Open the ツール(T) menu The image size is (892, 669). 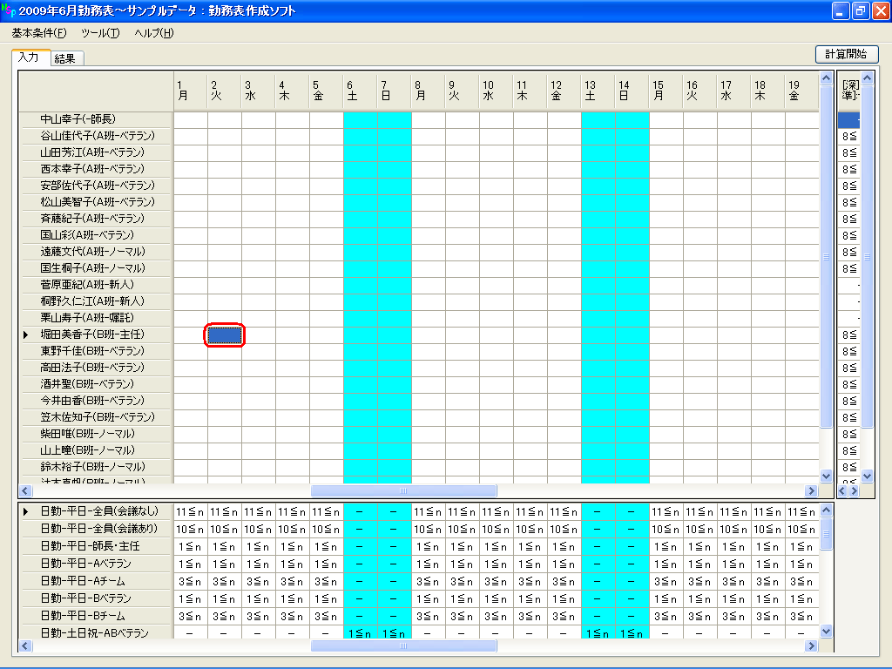[100, 33]
